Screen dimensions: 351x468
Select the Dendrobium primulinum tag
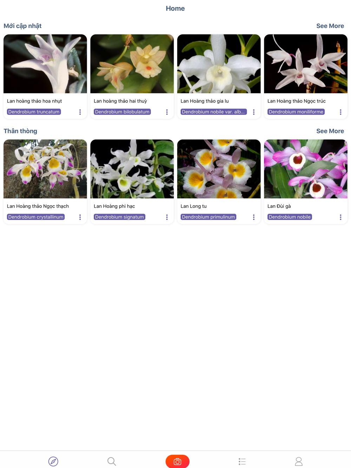coord(208,217)
